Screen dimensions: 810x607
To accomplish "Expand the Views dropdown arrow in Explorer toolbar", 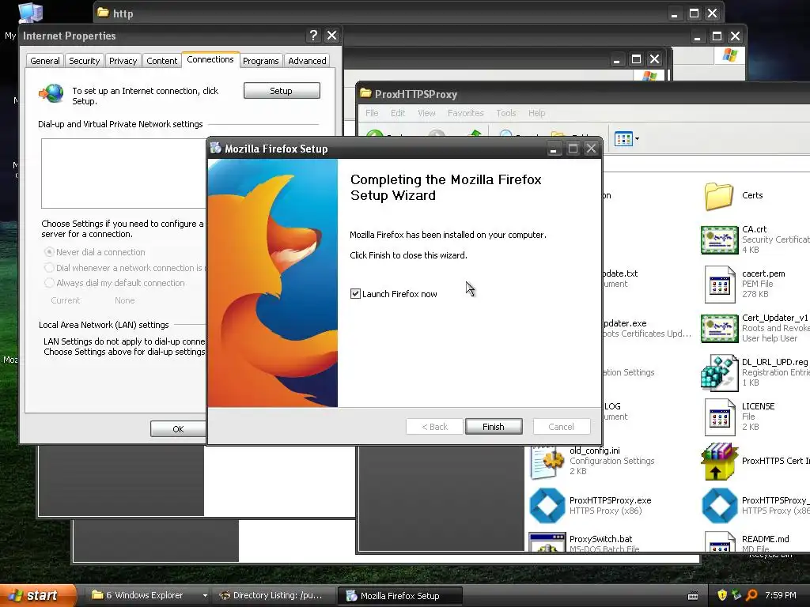I will [637, 139].
